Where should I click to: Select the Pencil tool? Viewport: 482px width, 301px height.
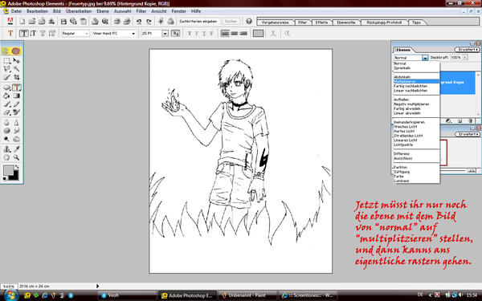[16, 104]
